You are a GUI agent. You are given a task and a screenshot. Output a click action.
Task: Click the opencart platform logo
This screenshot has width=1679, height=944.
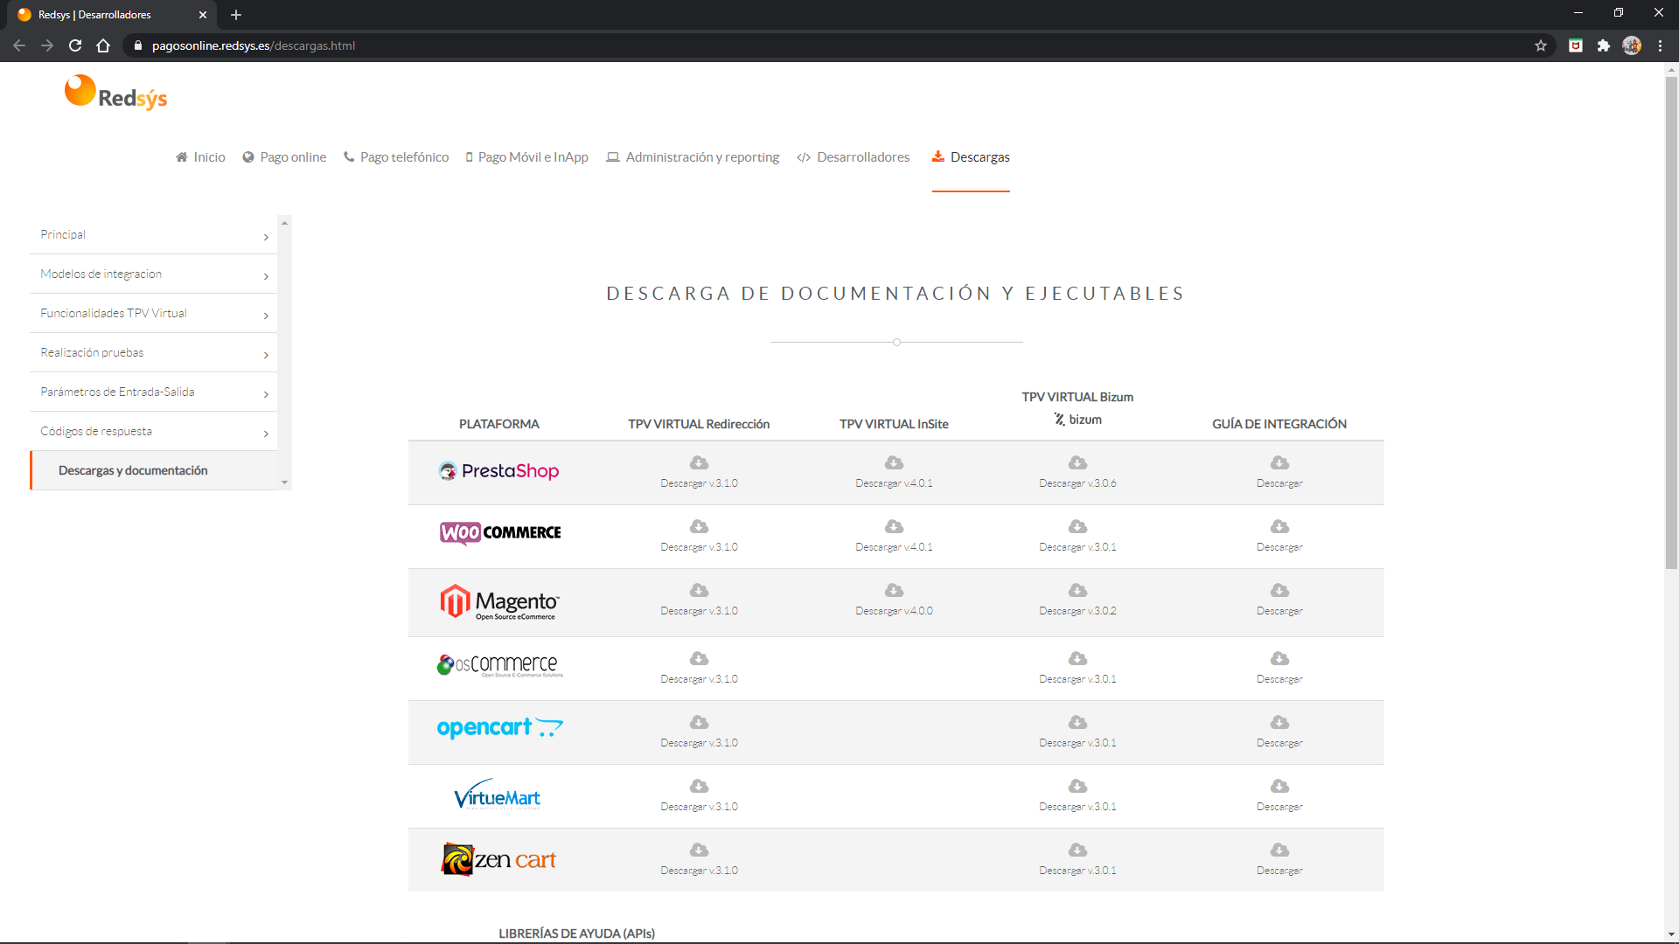pyautogui.click(x=499, y=727)
